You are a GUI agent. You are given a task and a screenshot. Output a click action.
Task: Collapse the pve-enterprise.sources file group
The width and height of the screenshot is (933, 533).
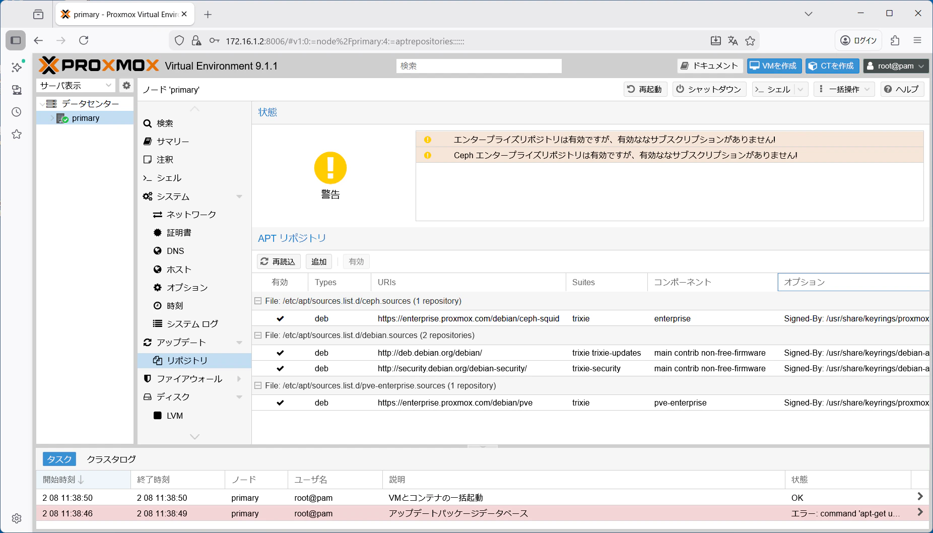point(258,385)
